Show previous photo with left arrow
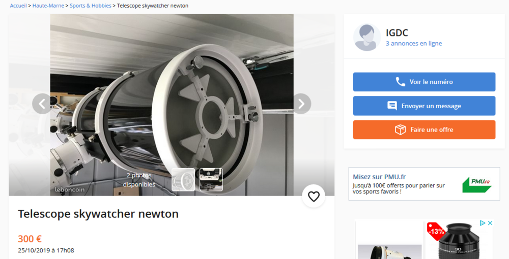Viewport: 509px width, 259px height. 42,104
